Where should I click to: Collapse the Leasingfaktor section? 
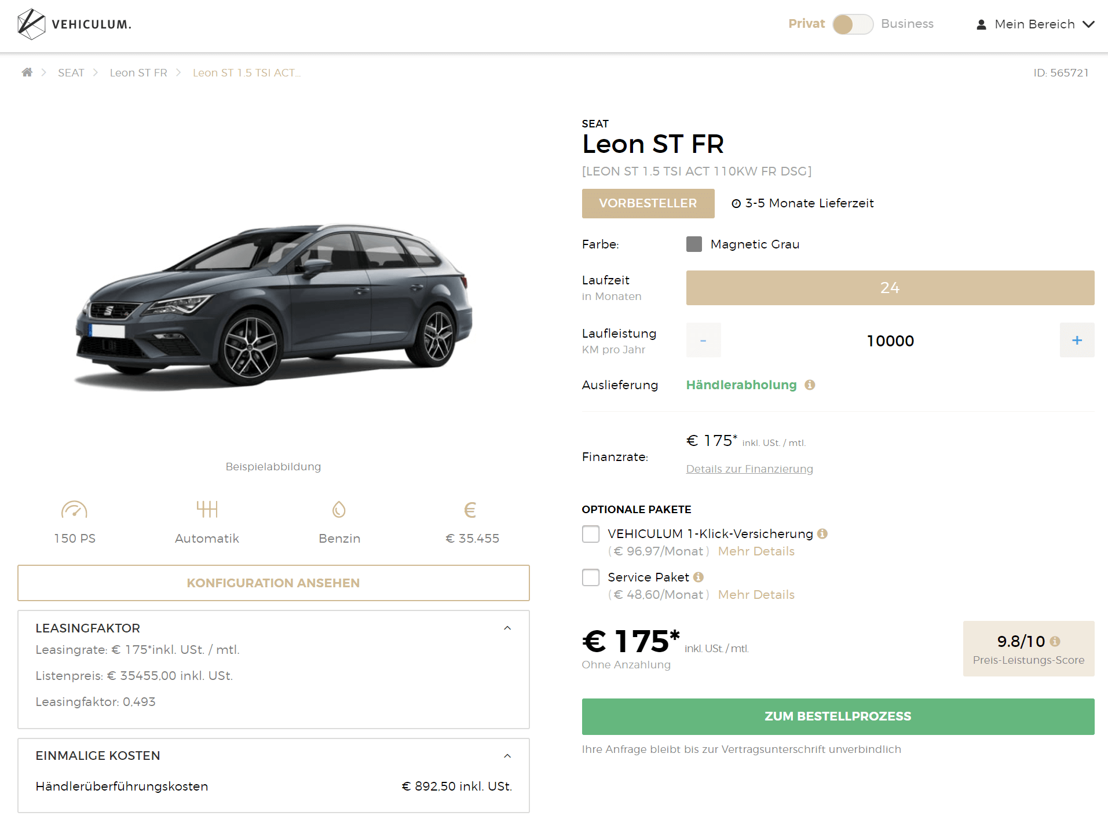tap(507, 628)
